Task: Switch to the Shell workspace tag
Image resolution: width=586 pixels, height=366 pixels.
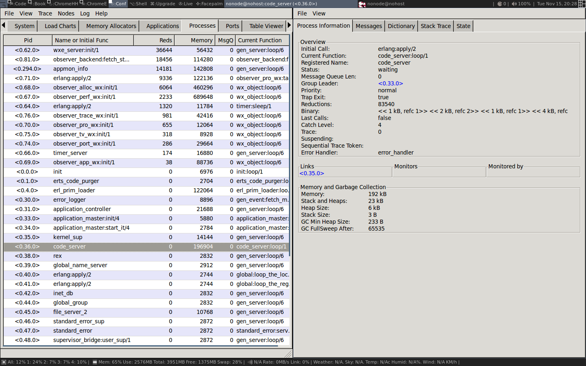Action: coord(138,4)
